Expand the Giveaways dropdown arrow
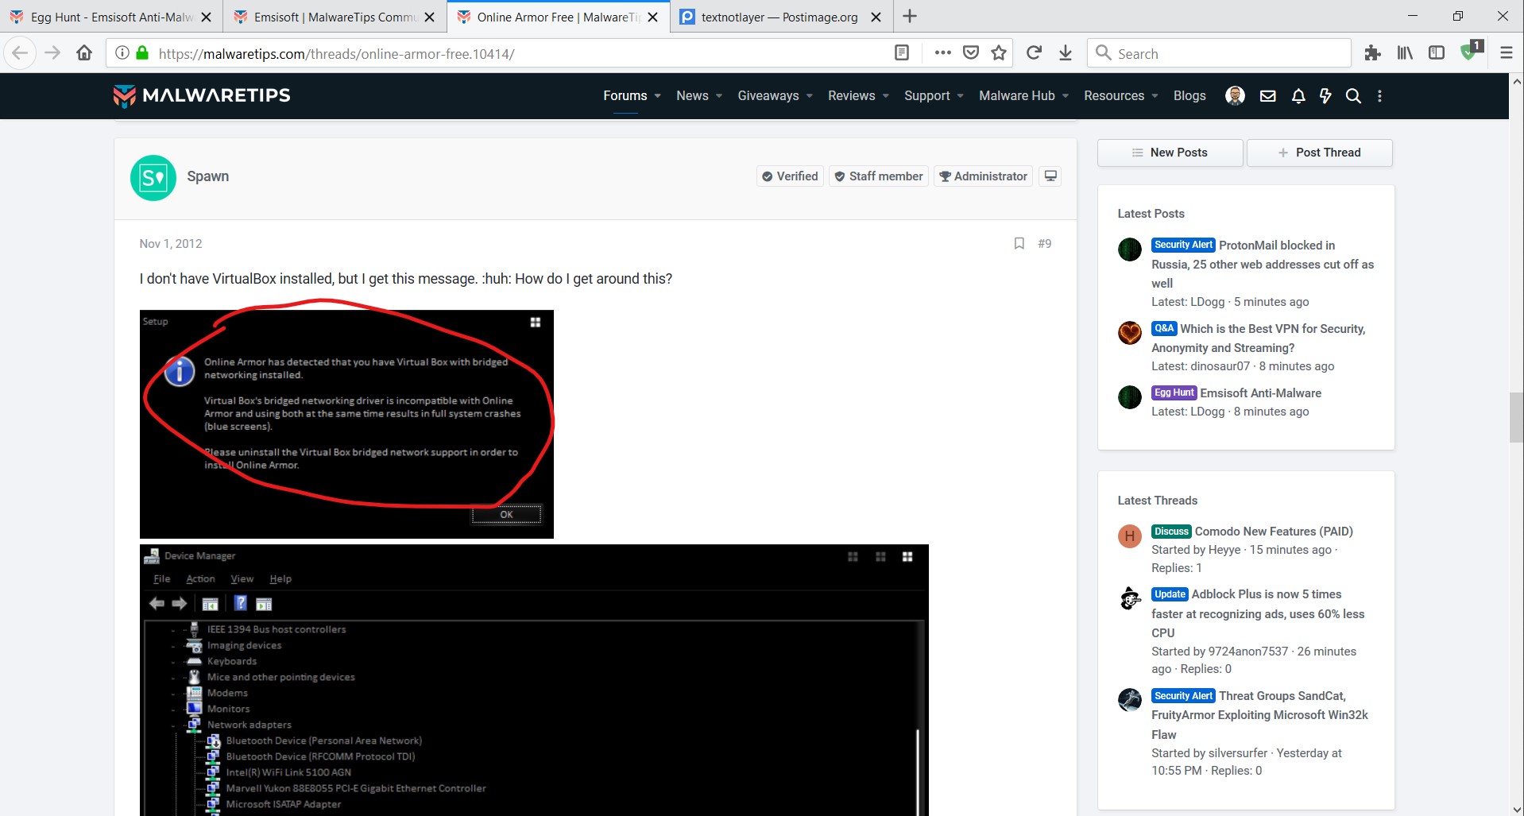The height and width of the screenshot is (816, 1524). (x=810, y=96)
